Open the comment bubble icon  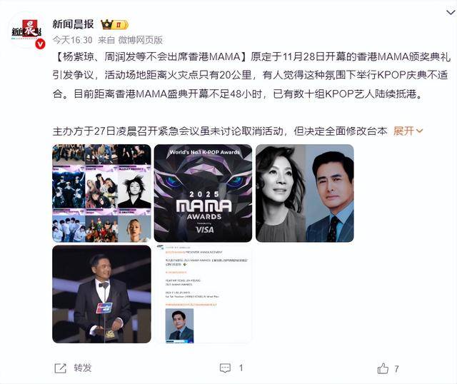tap(225, 368)
